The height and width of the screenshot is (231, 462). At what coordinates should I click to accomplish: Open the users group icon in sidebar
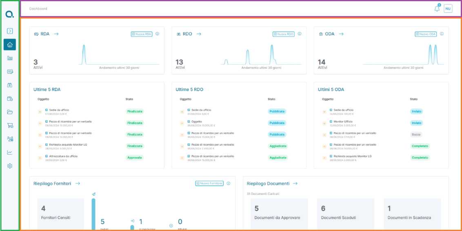(10, 139)
